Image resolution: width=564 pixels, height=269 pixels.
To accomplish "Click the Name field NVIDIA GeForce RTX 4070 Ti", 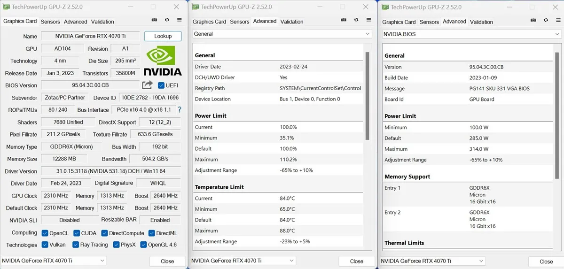I will pyautogui.click(x=91, y=36).
